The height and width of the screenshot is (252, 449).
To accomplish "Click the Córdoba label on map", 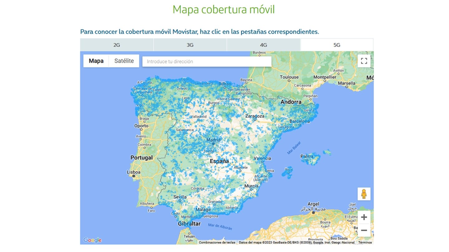I will [x=197, y=189].
